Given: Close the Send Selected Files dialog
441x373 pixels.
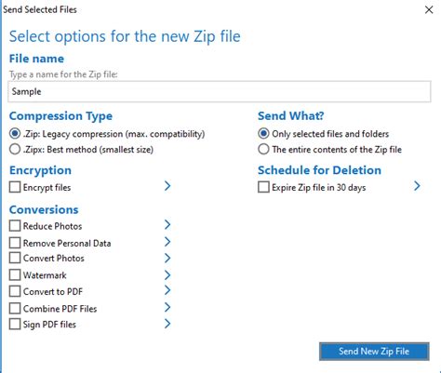Looking at the screenshot, I should (x=429, y=9).
